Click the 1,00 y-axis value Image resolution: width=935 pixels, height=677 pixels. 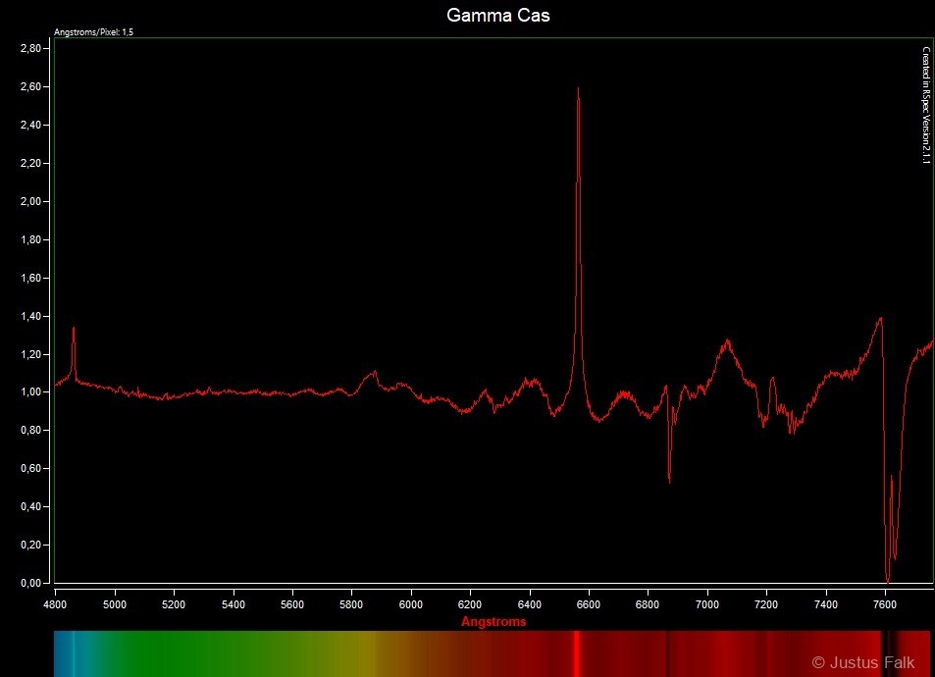(x=30, y=391)
